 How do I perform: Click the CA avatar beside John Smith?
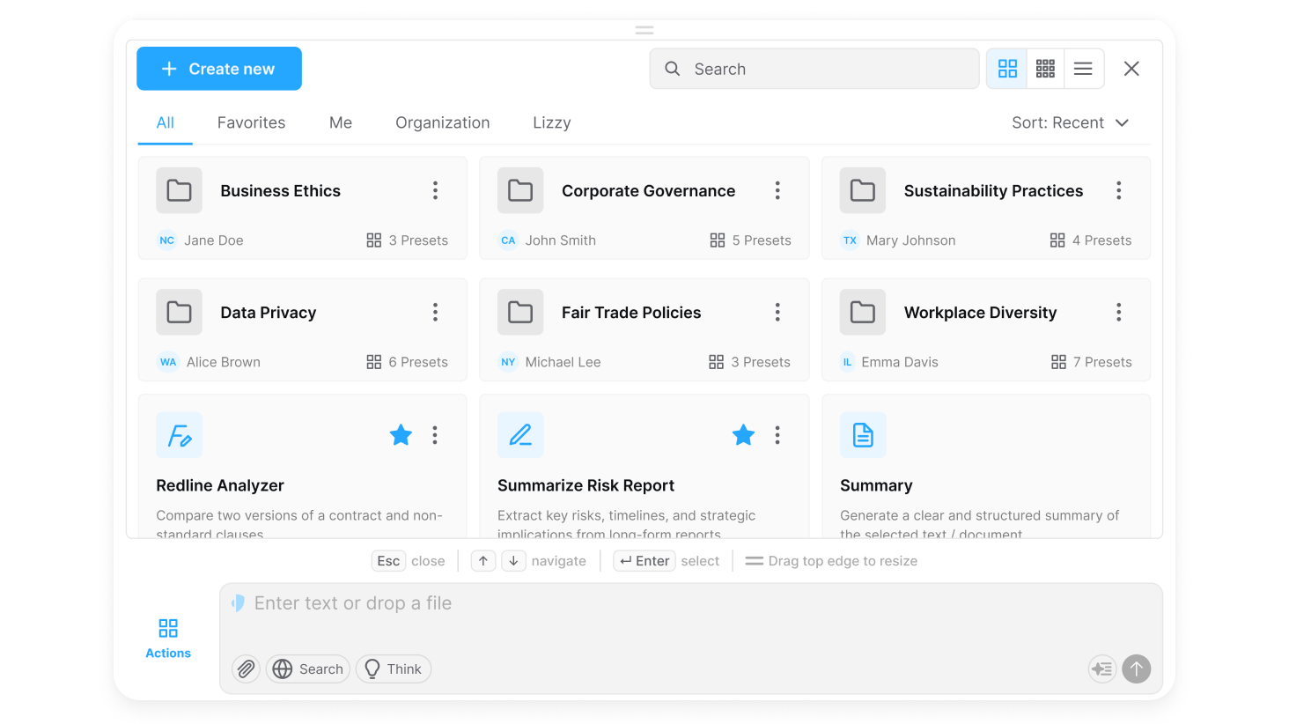tap(508, 240)
